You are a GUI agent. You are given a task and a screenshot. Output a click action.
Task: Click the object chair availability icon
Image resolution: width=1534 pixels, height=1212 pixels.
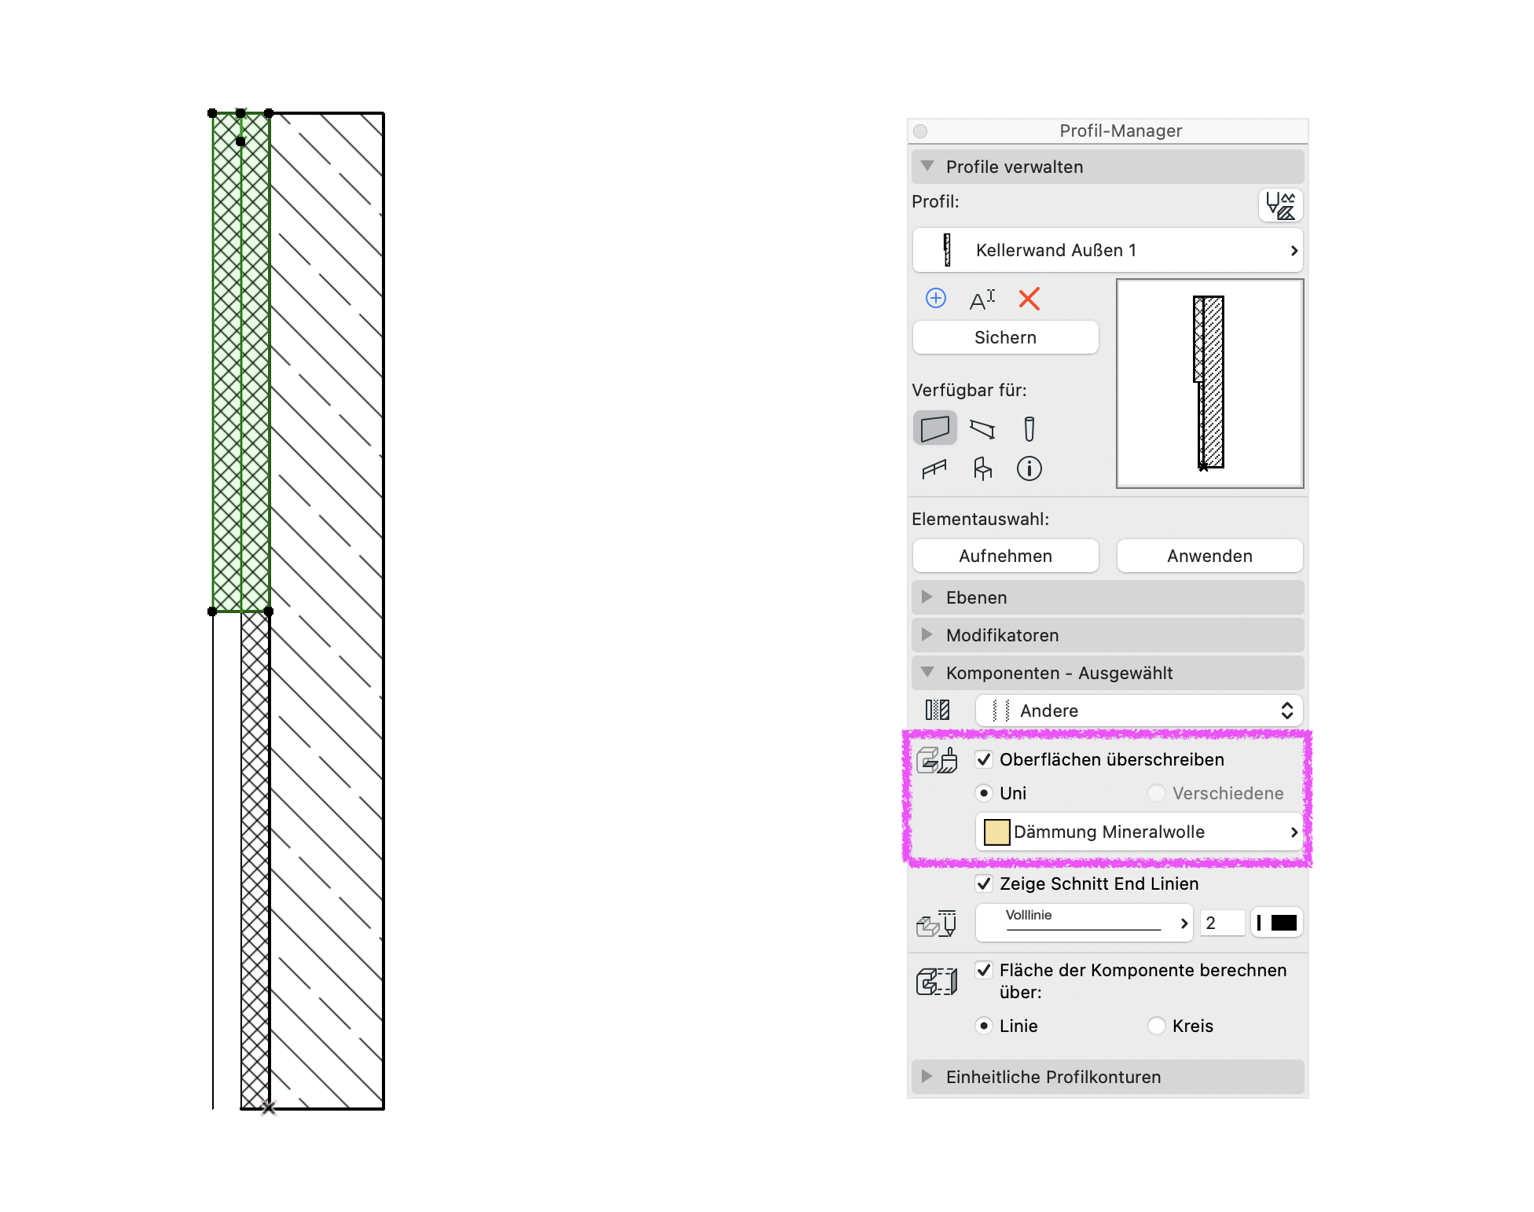[x=982, y=469]
